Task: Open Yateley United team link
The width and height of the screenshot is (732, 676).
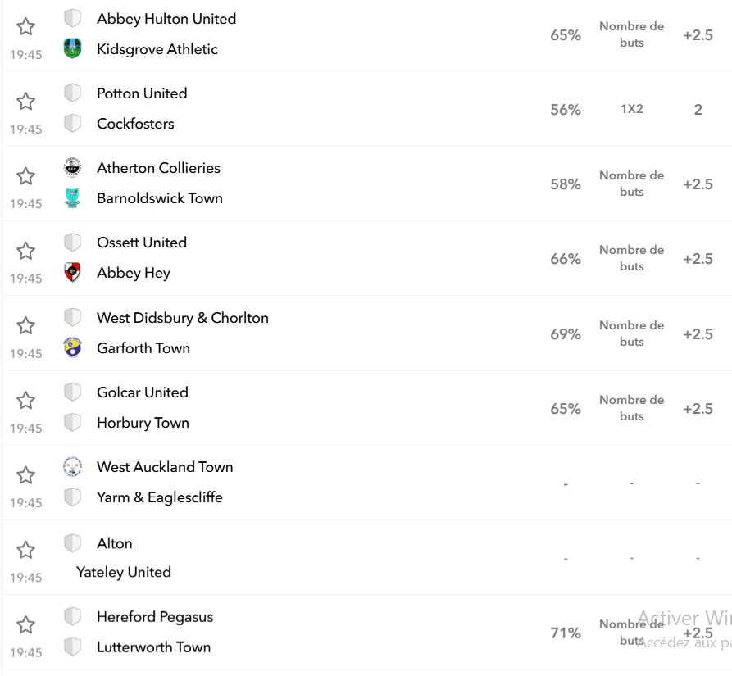Action: (x=124, y=572)
